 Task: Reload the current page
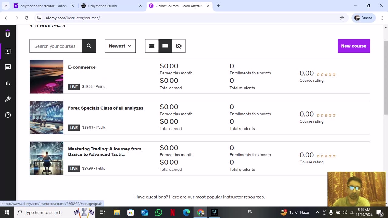[x=27, y=18]
